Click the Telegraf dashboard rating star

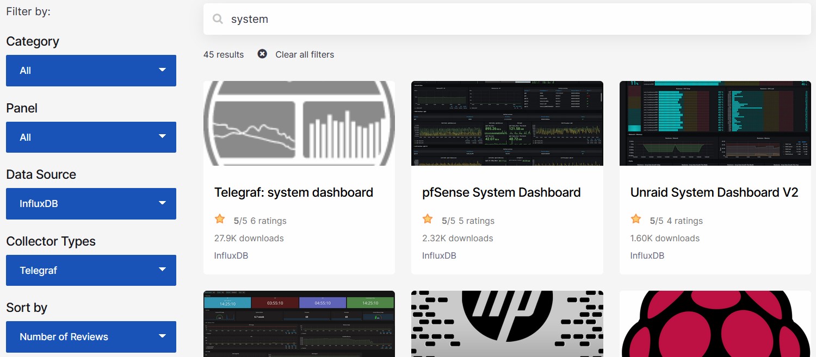tap(220, 219)
